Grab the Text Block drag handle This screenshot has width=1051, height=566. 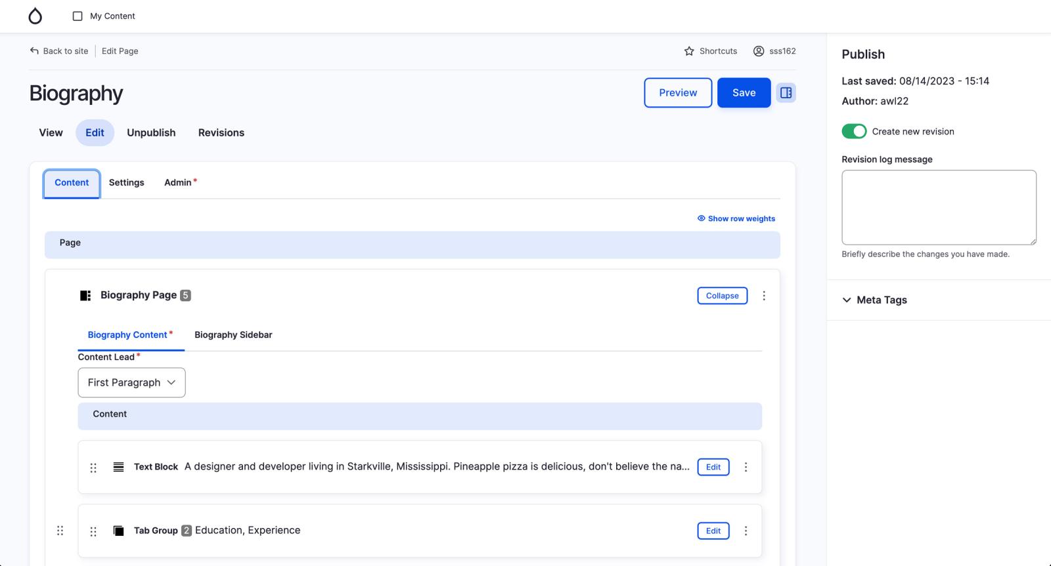coord(93,468)
